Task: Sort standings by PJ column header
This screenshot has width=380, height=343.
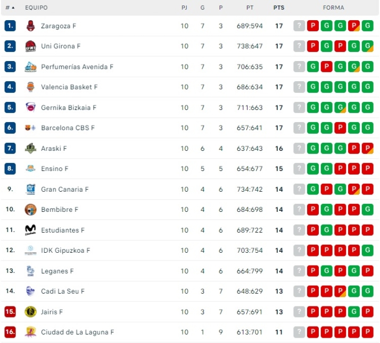Action: (184, 8)
